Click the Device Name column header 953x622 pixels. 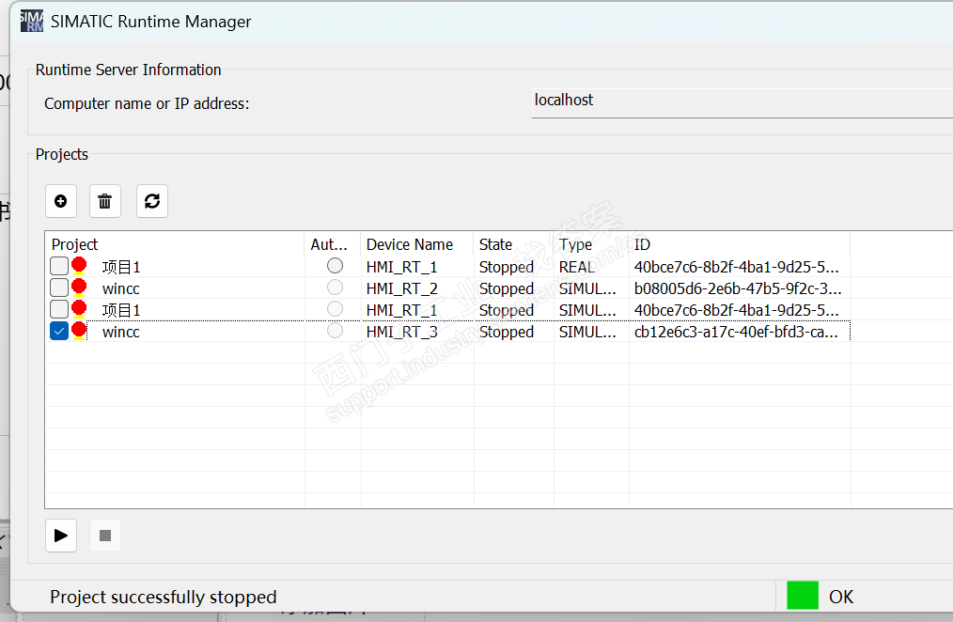(410, 244)
